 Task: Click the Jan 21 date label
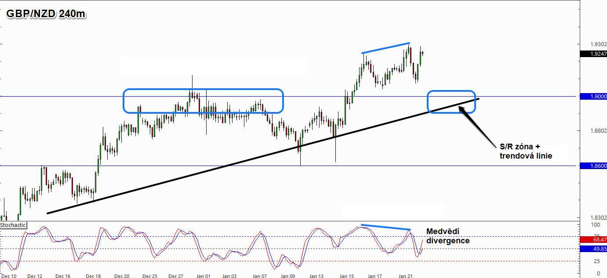click(405, 276)
